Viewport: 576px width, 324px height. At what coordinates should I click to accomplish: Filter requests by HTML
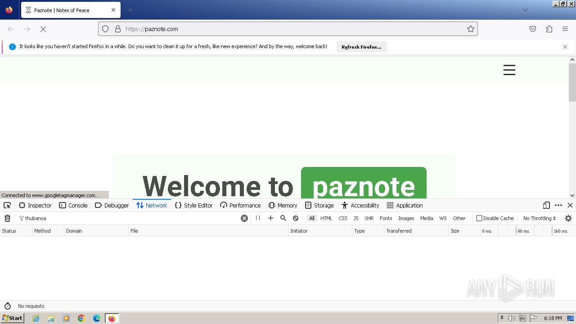coord(326,218)
